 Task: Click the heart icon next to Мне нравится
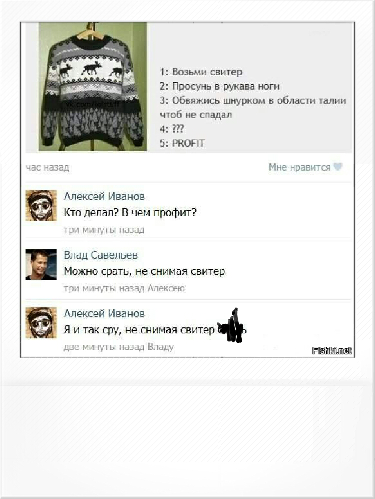pos(337,167)
